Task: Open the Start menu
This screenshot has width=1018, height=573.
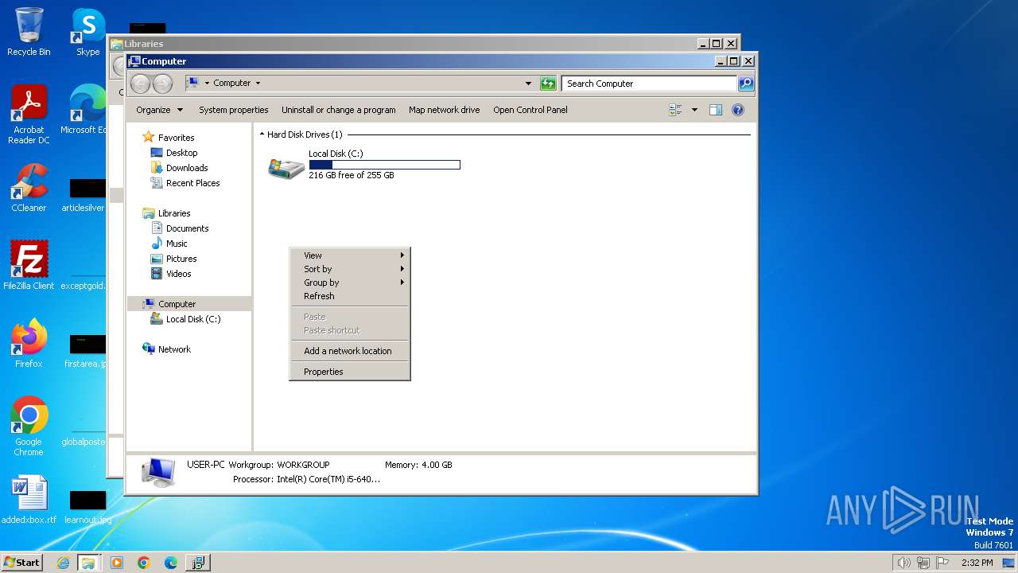Action: coord(21,563)
